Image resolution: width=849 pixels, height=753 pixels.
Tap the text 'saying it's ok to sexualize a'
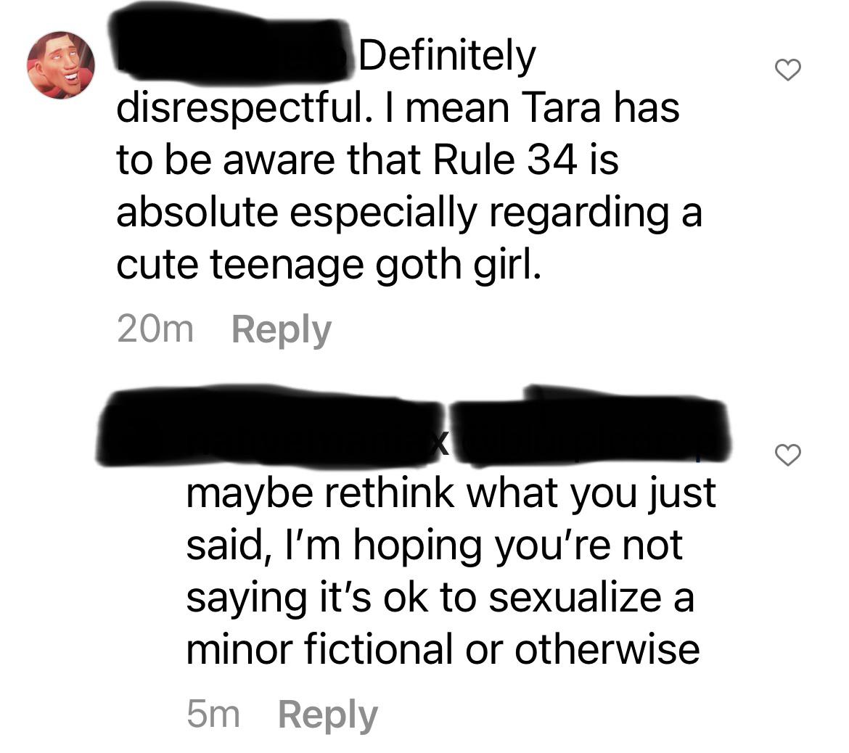pos(440,598)
